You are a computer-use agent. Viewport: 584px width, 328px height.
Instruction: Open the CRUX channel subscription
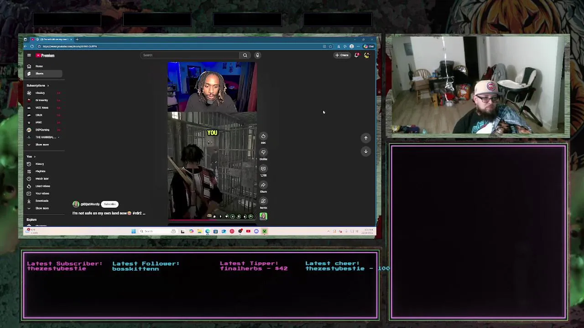44,115
